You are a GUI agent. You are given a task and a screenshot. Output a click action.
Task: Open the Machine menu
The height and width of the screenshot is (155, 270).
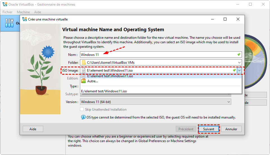(x=23, y=12)
